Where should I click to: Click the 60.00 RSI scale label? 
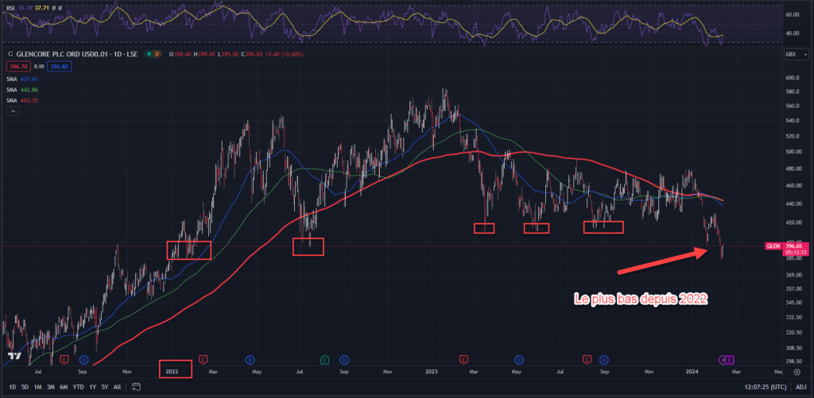pyautogui.click(x=793, y=15)
